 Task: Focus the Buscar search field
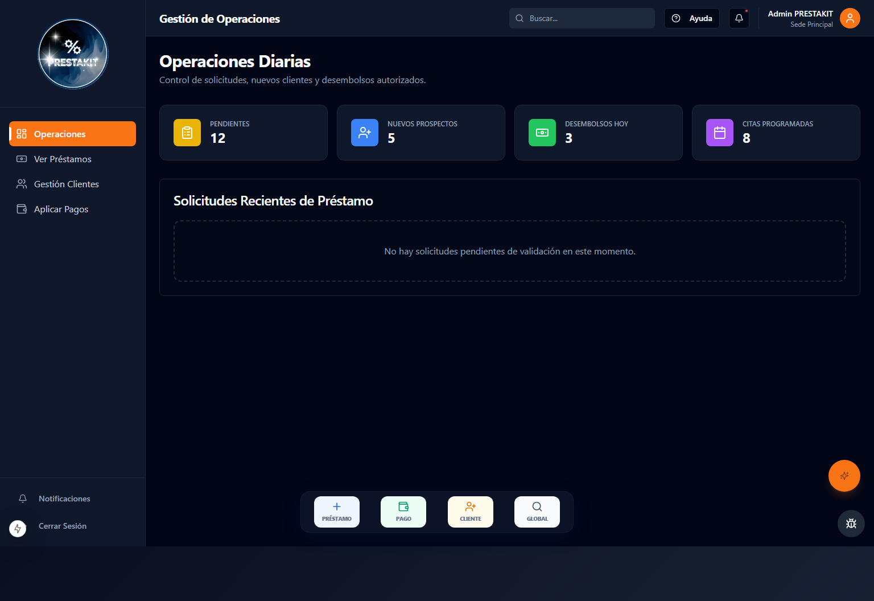582,18
